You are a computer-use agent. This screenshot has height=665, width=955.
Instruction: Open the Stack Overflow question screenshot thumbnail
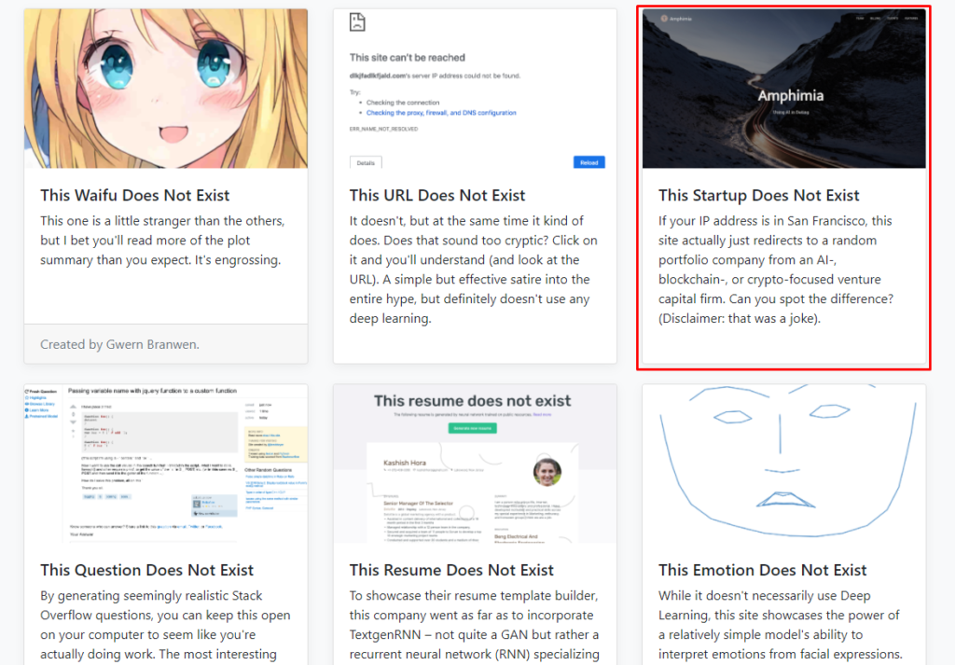[x=166, y=464]
